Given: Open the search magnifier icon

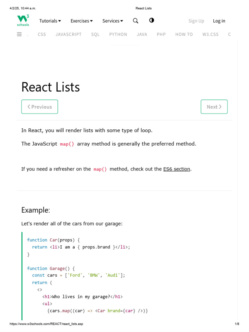Looking at the screenshot, I should [136, 21].
